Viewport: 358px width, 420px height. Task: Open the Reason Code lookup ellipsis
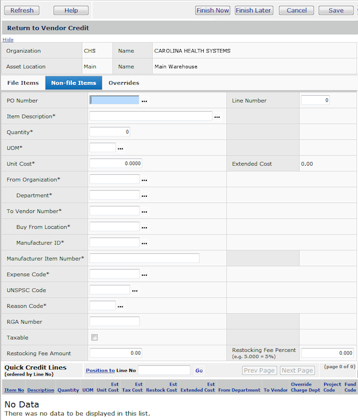120,306
